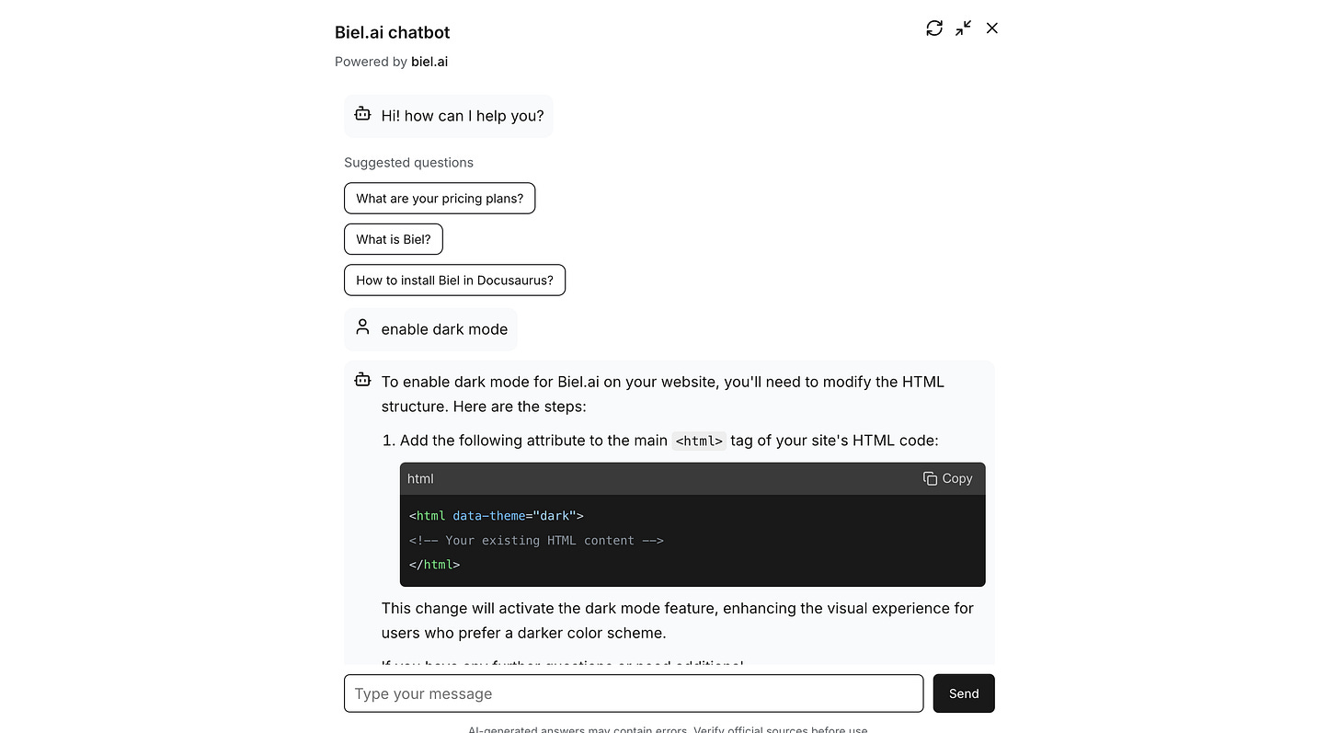Viewport: 1339px width, 733px height.
Task: Copy the html code snippet
Action: 948,478
